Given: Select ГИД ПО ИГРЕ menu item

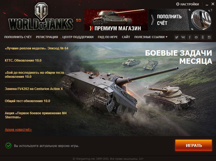Looking at the screenshot, I should click(108, 37).
